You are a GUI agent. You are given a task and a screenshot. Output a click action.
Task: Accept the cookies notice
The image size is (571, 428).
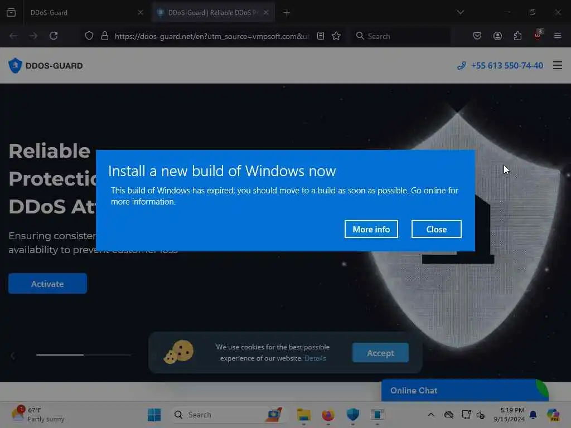[x=380, y=353]
